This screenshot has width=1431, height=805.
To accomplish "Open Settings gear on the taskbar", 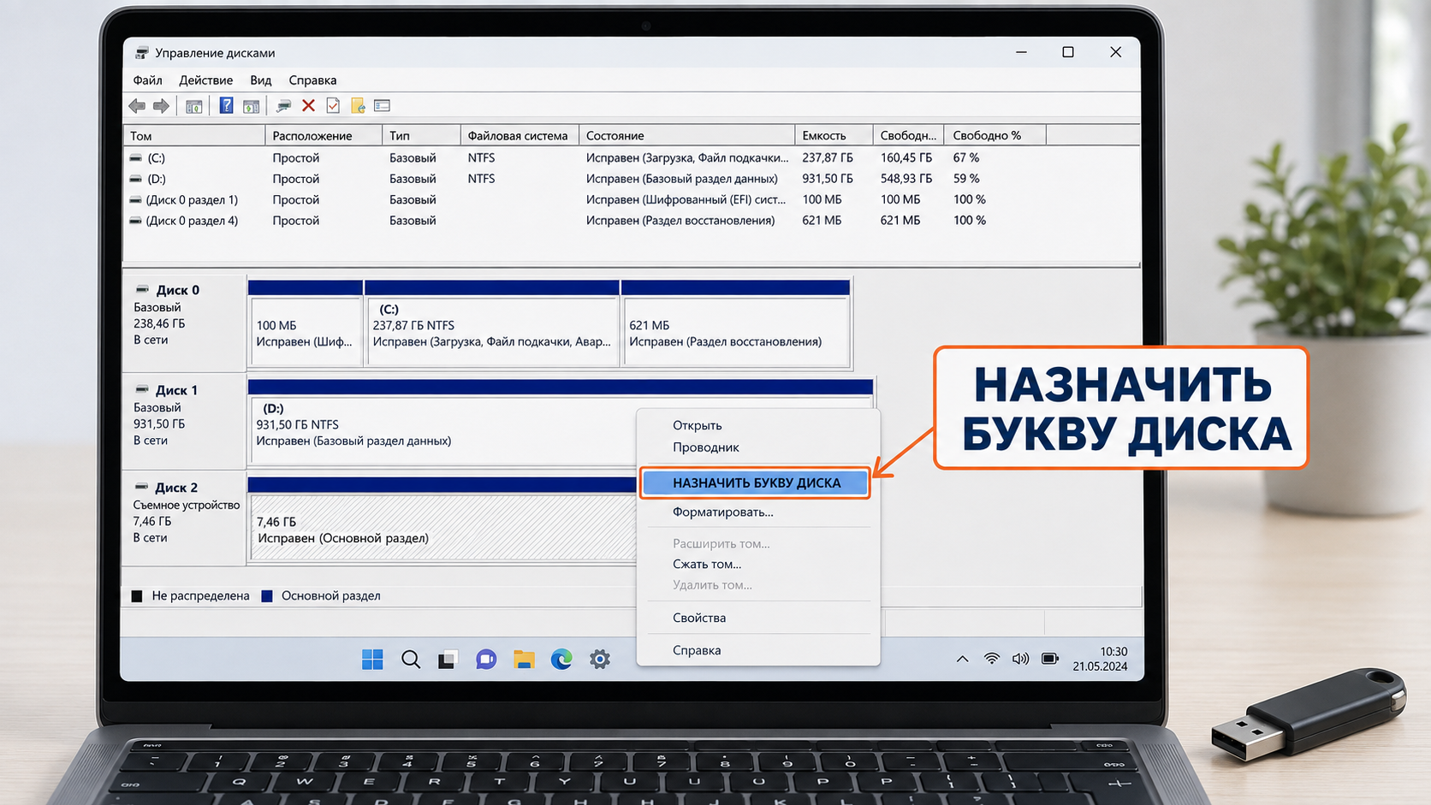I will pos(600,659).
